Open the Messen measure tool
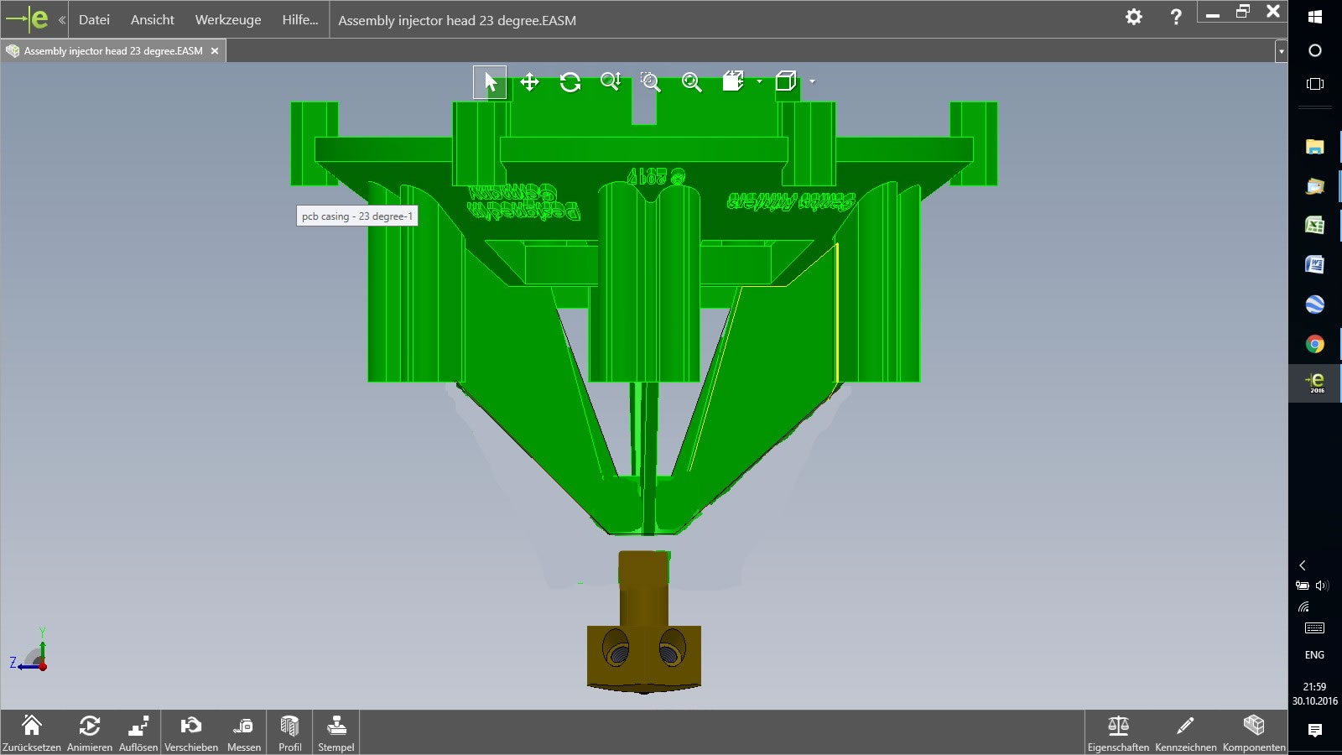Screen dimensions: 1342x755 [x=243, y=732]
